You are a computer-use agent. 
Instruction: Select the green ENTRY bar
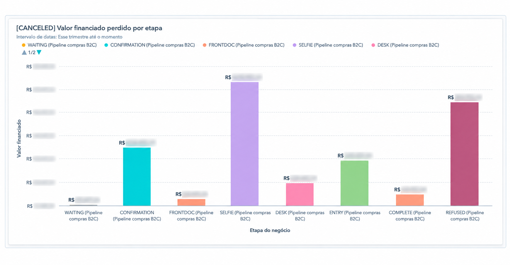coord(355,183)
